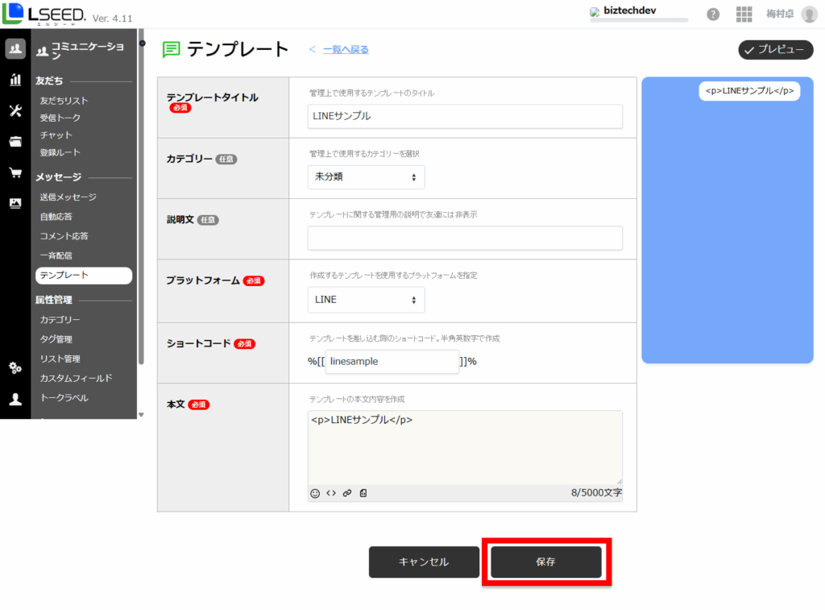Open the analytics bar chart sidebar icon
The height and width of the screenshot is (610, 825).
coord(15,80)
